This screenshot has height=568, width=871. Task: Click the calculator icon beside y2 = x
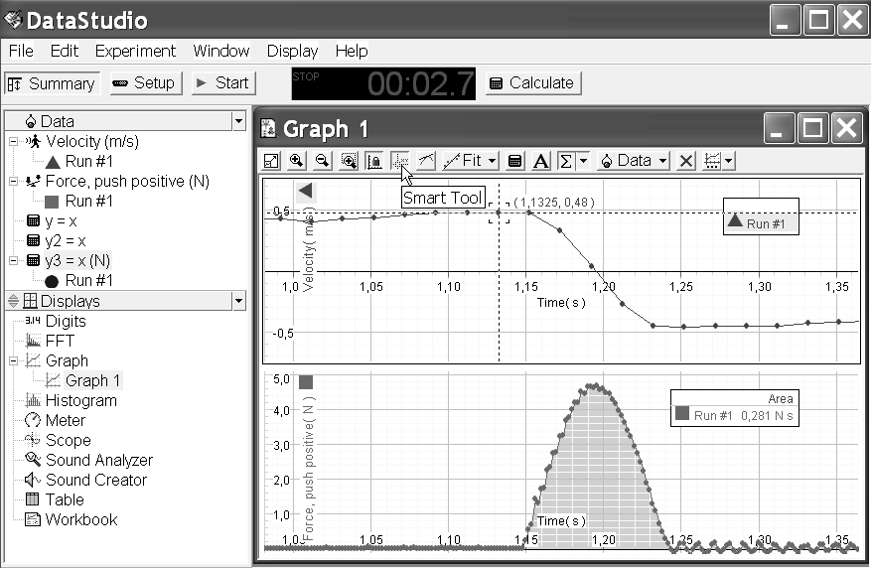click(34, 241)
